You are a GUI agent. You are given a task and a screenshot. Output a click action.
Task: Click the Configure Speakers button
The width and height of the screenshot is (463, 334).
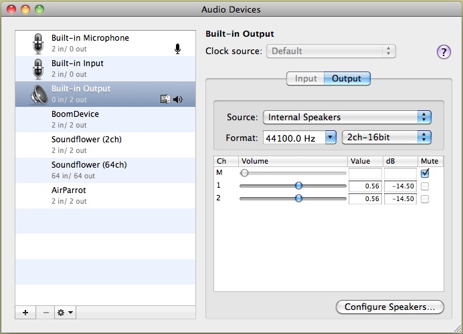(x=389, y=307)
